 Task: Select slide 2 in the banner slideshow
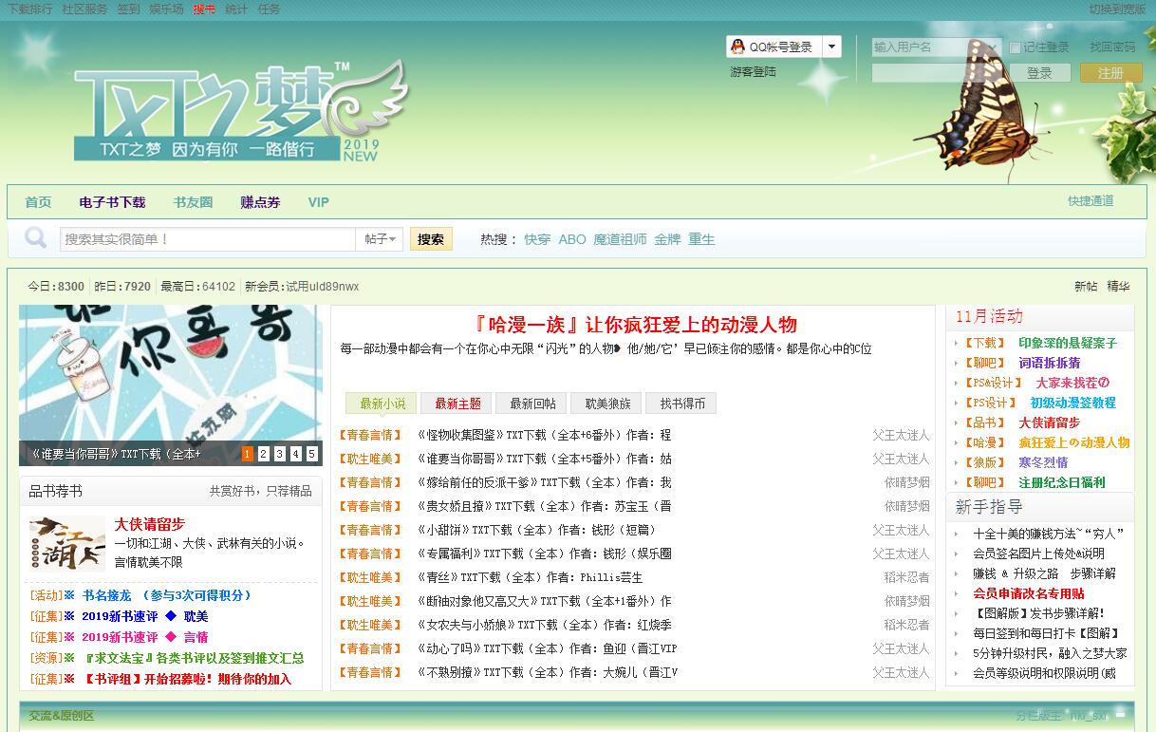(x=263, y=454)
